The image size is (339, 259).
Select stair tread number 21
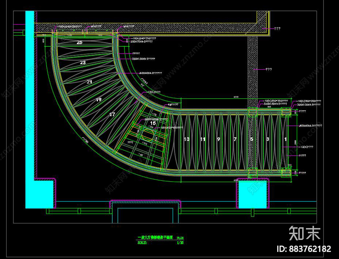coord(89,82)
